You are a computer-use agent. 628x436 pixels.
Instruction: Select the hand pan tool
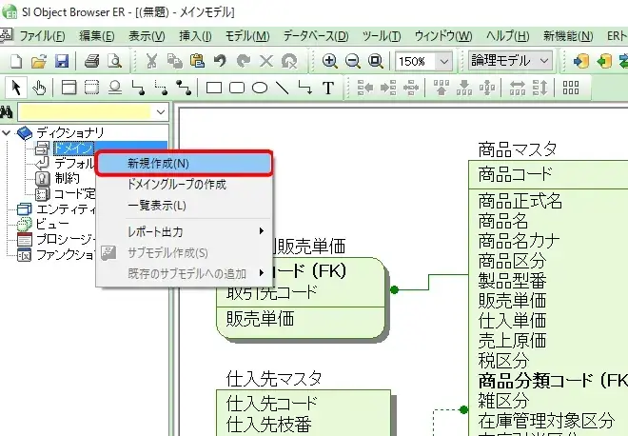click(x=39, y=88)
